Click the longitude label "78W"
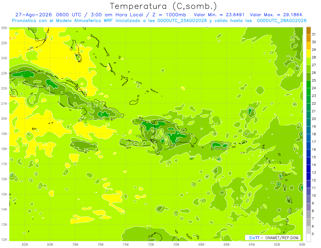Screen dimensions: 321x248 click(x=75, y=244)
